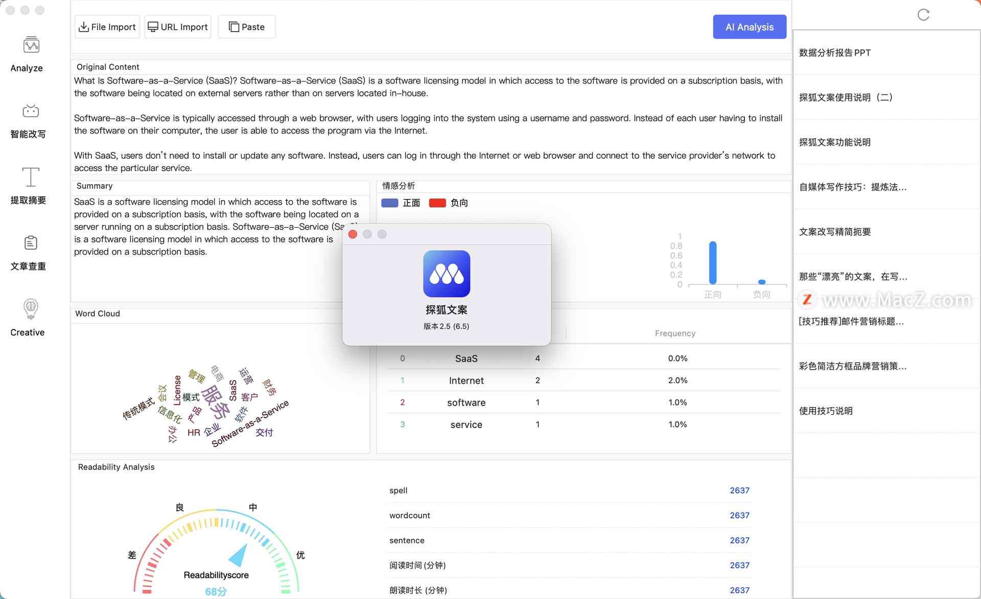Expand the Word Cloud section
The width and height of the screenshot is (981, 599).
[98, 313]
